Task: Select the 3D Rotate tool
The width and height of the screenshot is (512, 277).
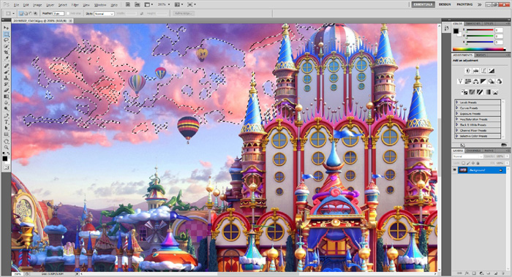Action: (6, 142)
